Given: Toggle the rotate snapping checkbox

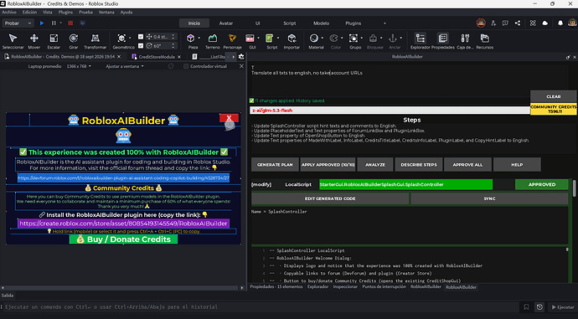Looking at the screenshot, I should coord(141,46).
